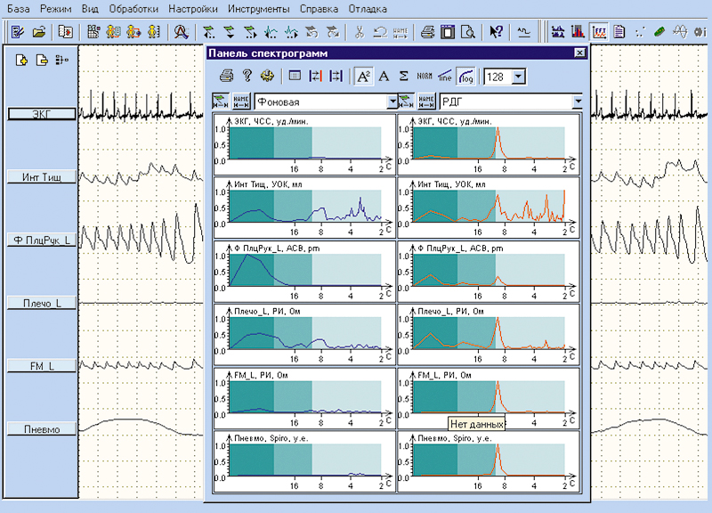
Task: Open the Инструменты menu
Action: [258, 8]
